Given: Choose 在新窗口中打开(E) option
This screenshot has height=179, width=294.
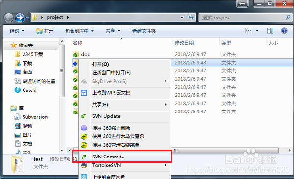Looking at the screenshot, I should (124, 73).
